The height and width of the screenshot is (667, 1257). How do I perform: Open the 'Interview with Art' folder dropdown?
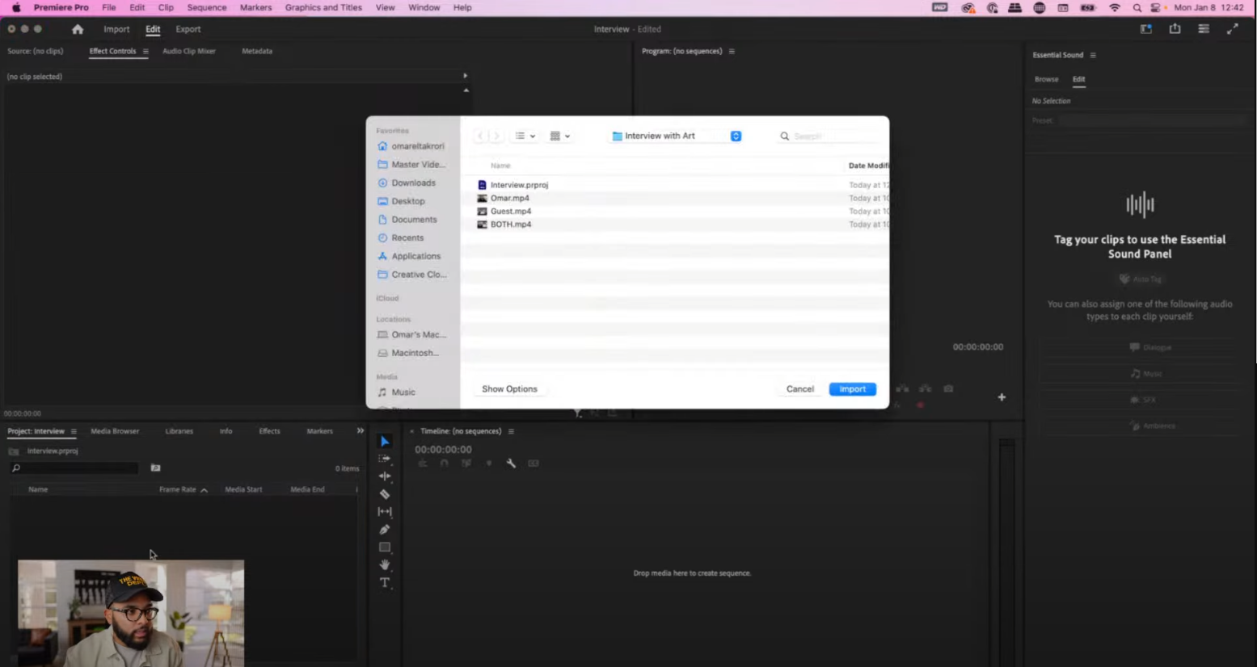pos(677,136)
